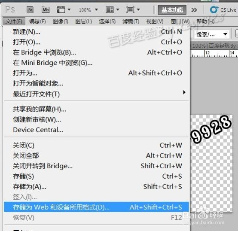Click the Photoshop Ps logo icon
The image size is (238, 231).
10,9
